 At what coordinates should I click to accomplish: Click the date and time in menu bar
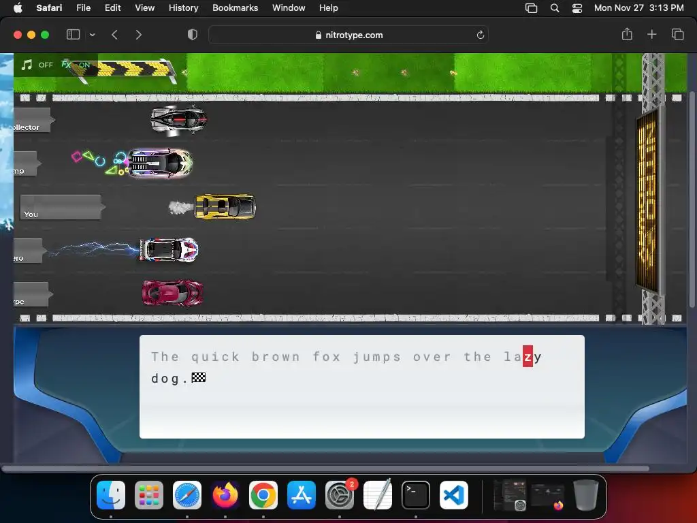(x=638, y=7)
